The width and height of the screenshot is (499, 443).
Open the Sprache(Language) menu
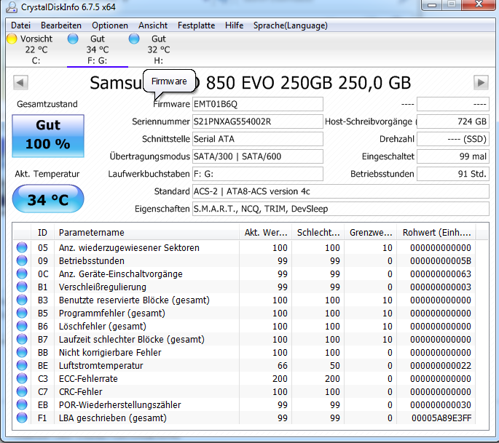point(290,25)
